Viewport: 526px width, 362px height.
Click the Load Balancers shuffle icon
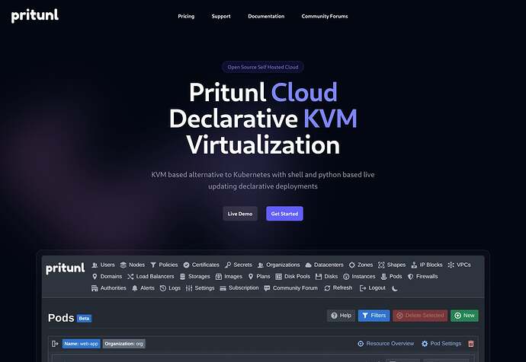tap(130, 277)
